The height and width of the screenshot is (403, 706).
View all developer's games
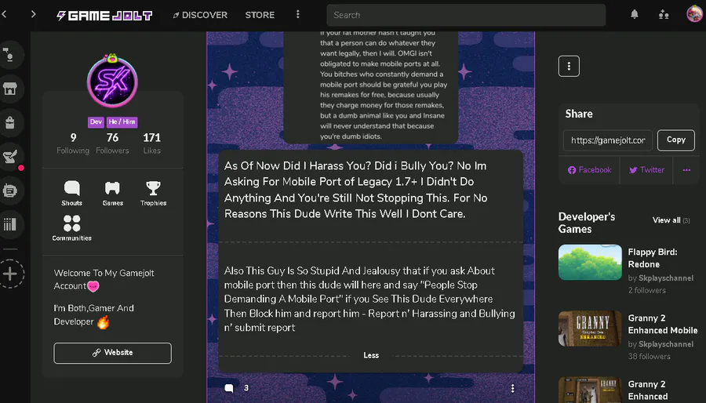click(x=671, y=220)
